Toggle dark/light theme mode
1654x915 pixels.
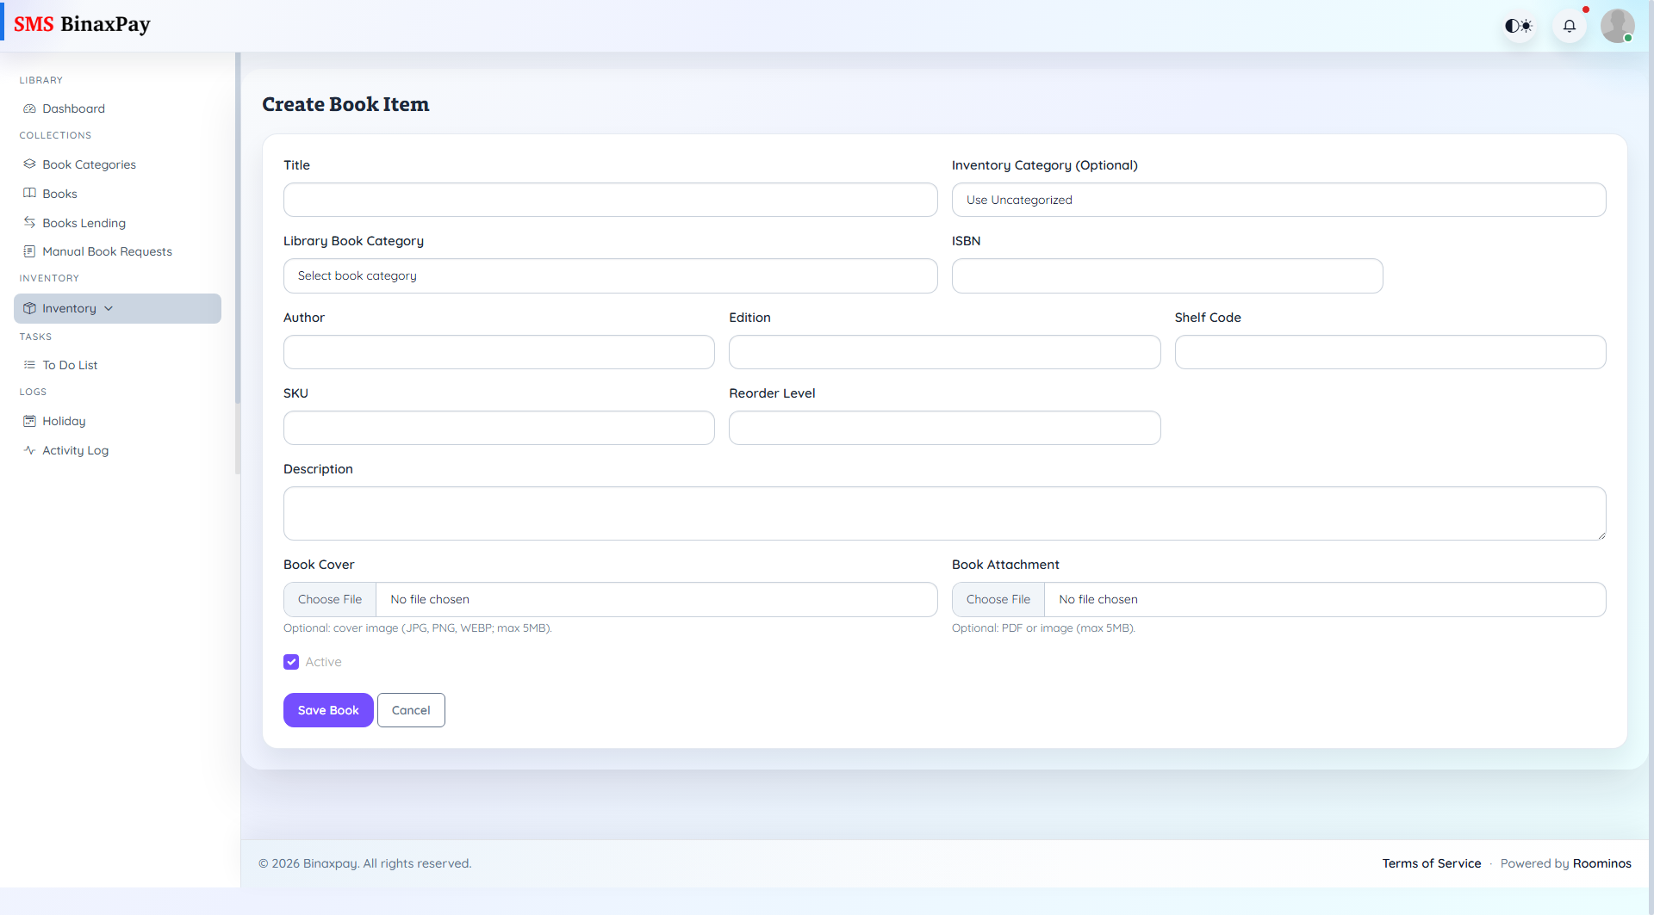[1519, 26]
